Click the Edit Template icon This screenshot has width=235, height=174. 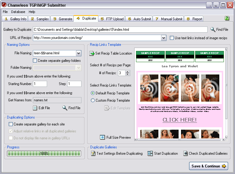(x=107, y=108)
